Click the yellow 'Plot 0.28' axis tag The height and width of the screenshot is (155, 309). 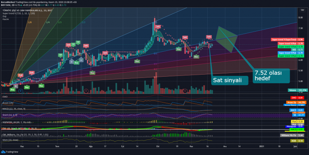click(x=297, y=122)
